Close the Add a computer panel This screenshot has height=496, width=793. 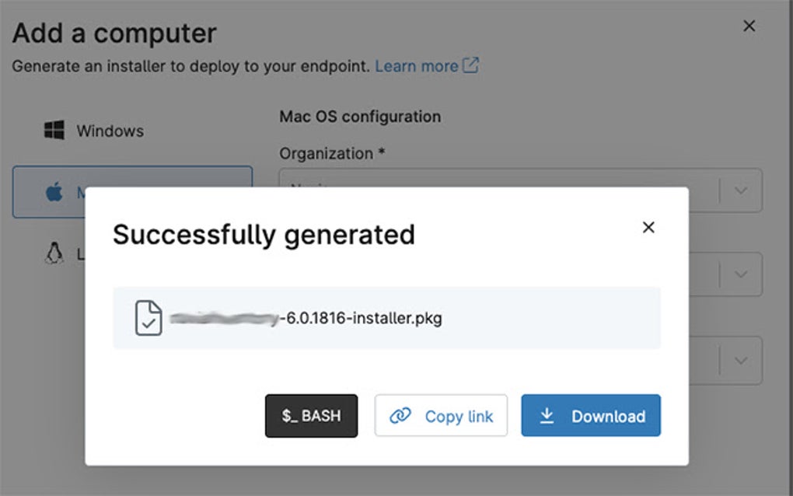point(749,26)
